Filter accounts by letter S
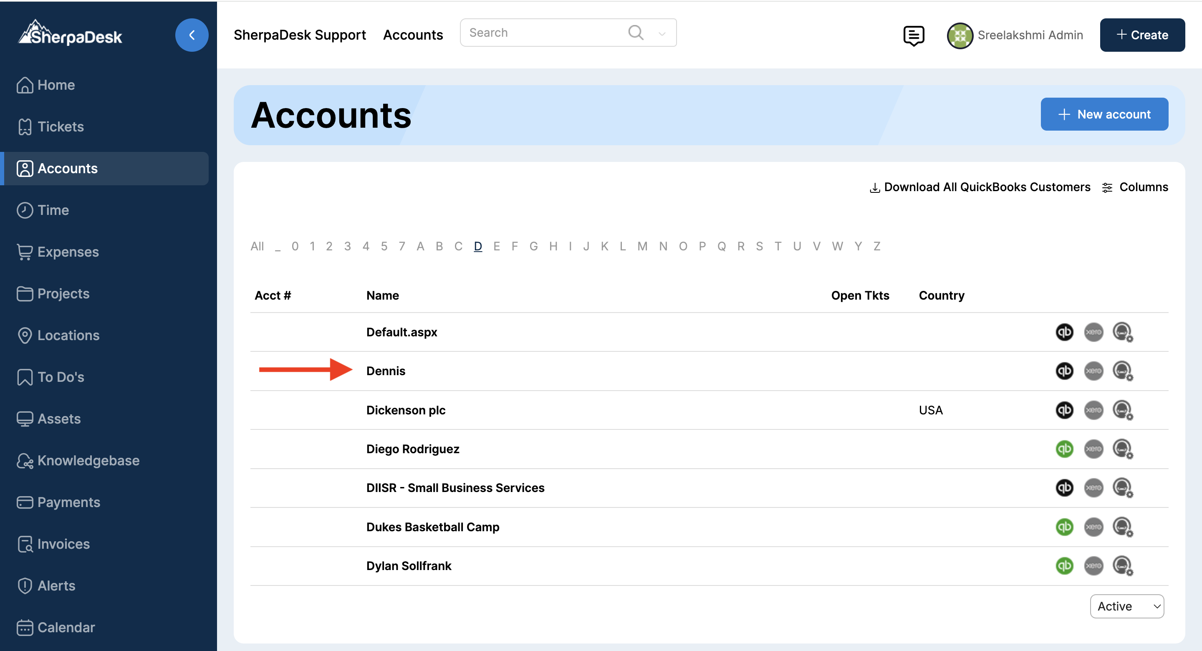Viewport: 1202px width, 651px height. 759,246
